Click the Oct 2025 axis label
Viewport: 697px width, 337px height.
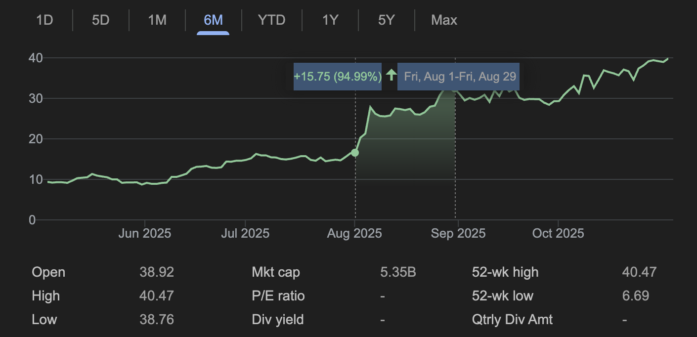click(558, 233)
